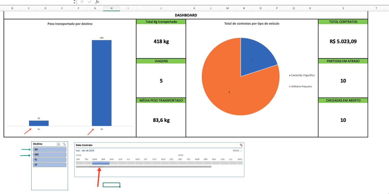The image size is (389, 194).
Task: Click the VIAGENS value 5
Action: pos(161,81)
